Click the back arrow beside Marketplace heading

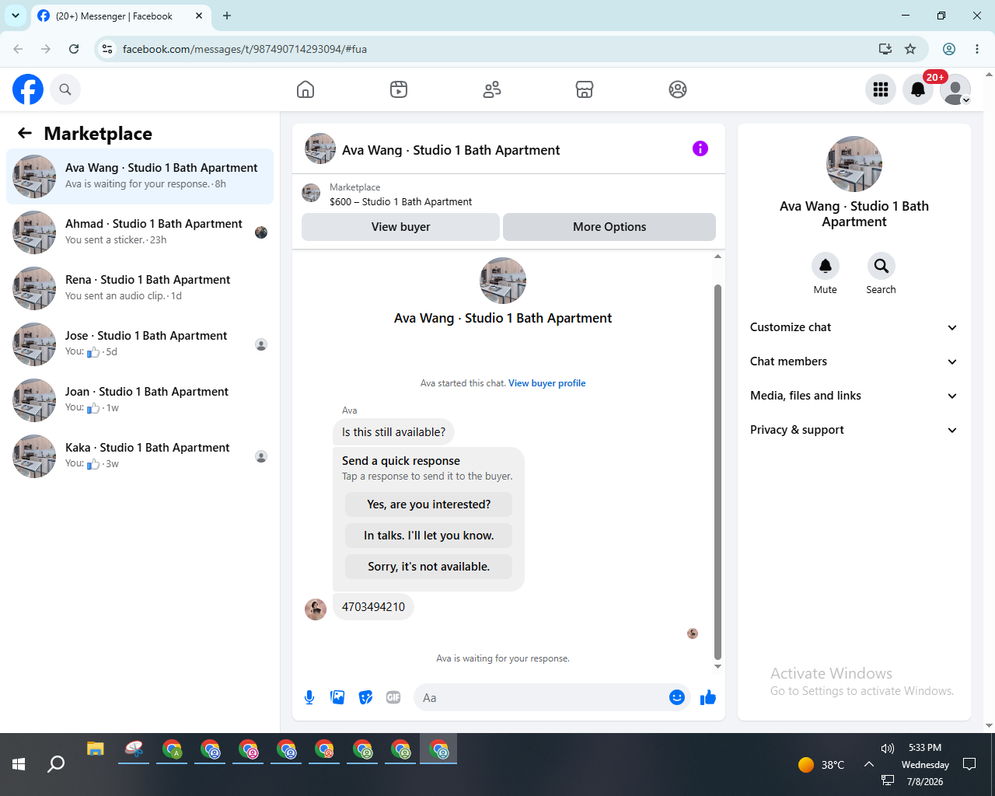25,133
